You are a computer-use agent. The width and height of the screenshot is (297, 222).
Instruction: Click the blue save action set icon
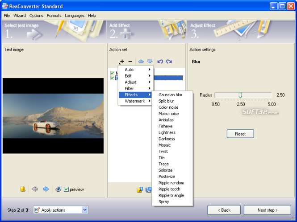148,189
